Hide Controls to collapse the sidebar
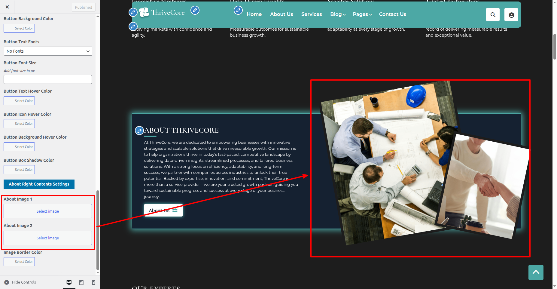 (x=20, y=282)
